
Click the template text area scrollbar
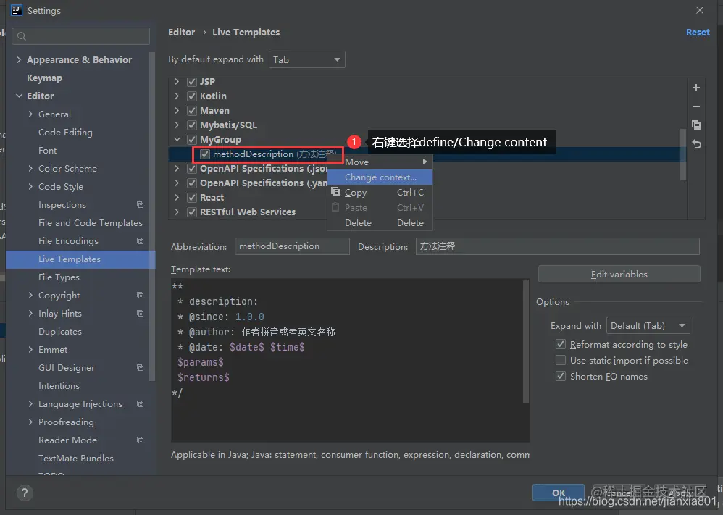point(526,341)
